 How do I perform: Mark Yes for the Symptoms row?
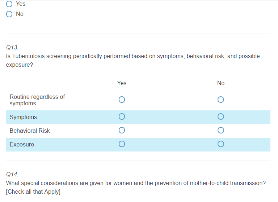point(122,117)
